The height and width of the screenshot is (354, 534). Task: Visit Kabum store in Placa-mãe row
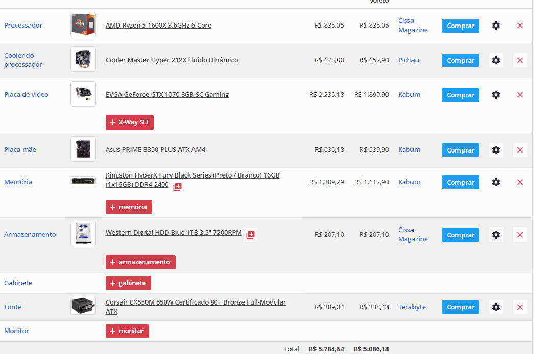[x=409, y=150]
